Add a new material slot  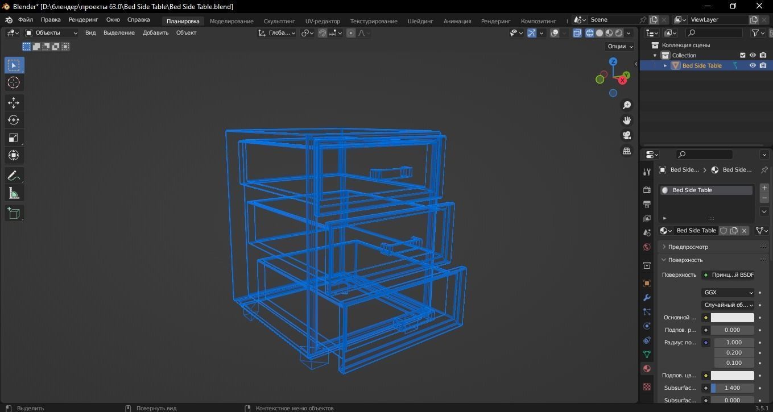pyautogui.click(x=764, y=188)
